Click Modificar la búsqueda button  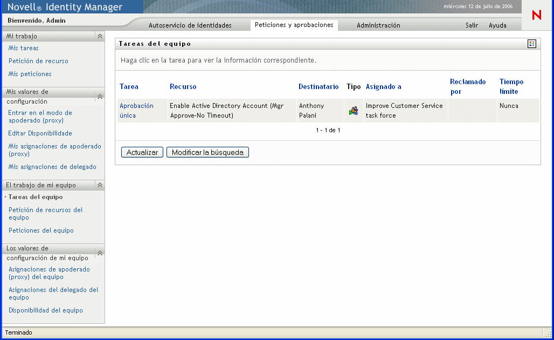[x=208, y=152]
